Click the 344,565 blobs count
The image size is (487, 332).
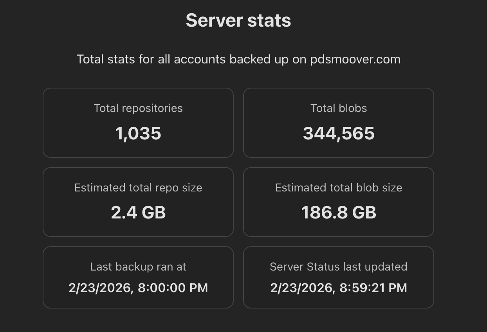pyautogui.click(x=339, y=134)
